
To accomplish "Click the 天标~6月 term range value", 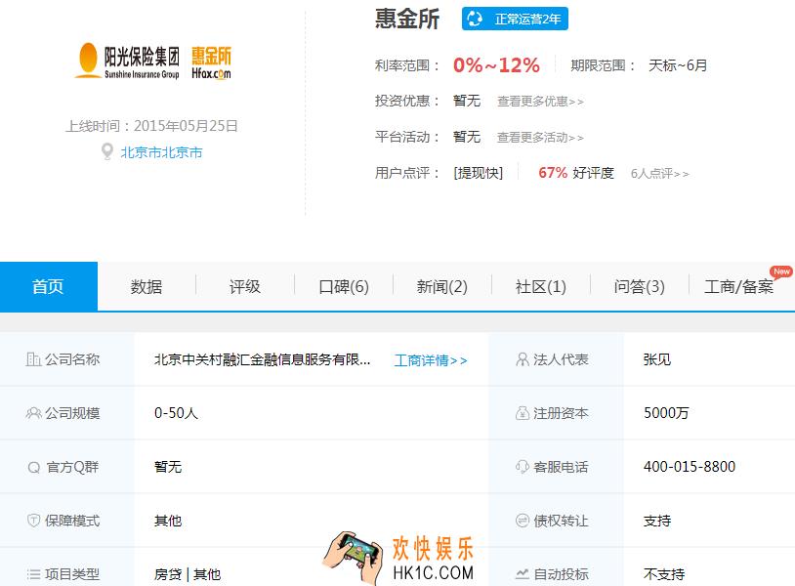I will coord(678,65).
